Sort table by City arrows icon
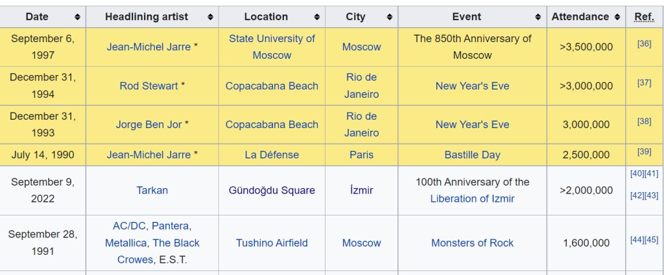The width and height of the screenshot is (664, 275). [x=389, y=17]
